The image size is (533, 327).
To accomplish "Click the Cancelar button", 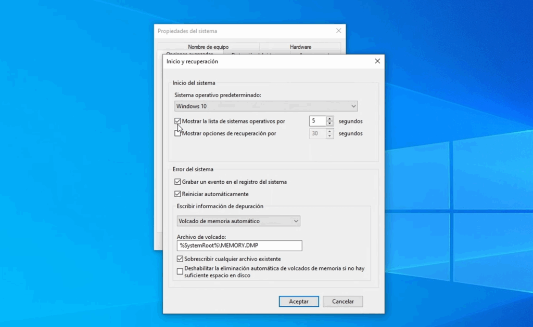I will [342, 301].
